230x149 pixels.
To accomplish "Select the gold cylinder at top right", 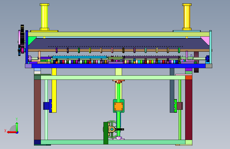I will (x=187, y=17).
